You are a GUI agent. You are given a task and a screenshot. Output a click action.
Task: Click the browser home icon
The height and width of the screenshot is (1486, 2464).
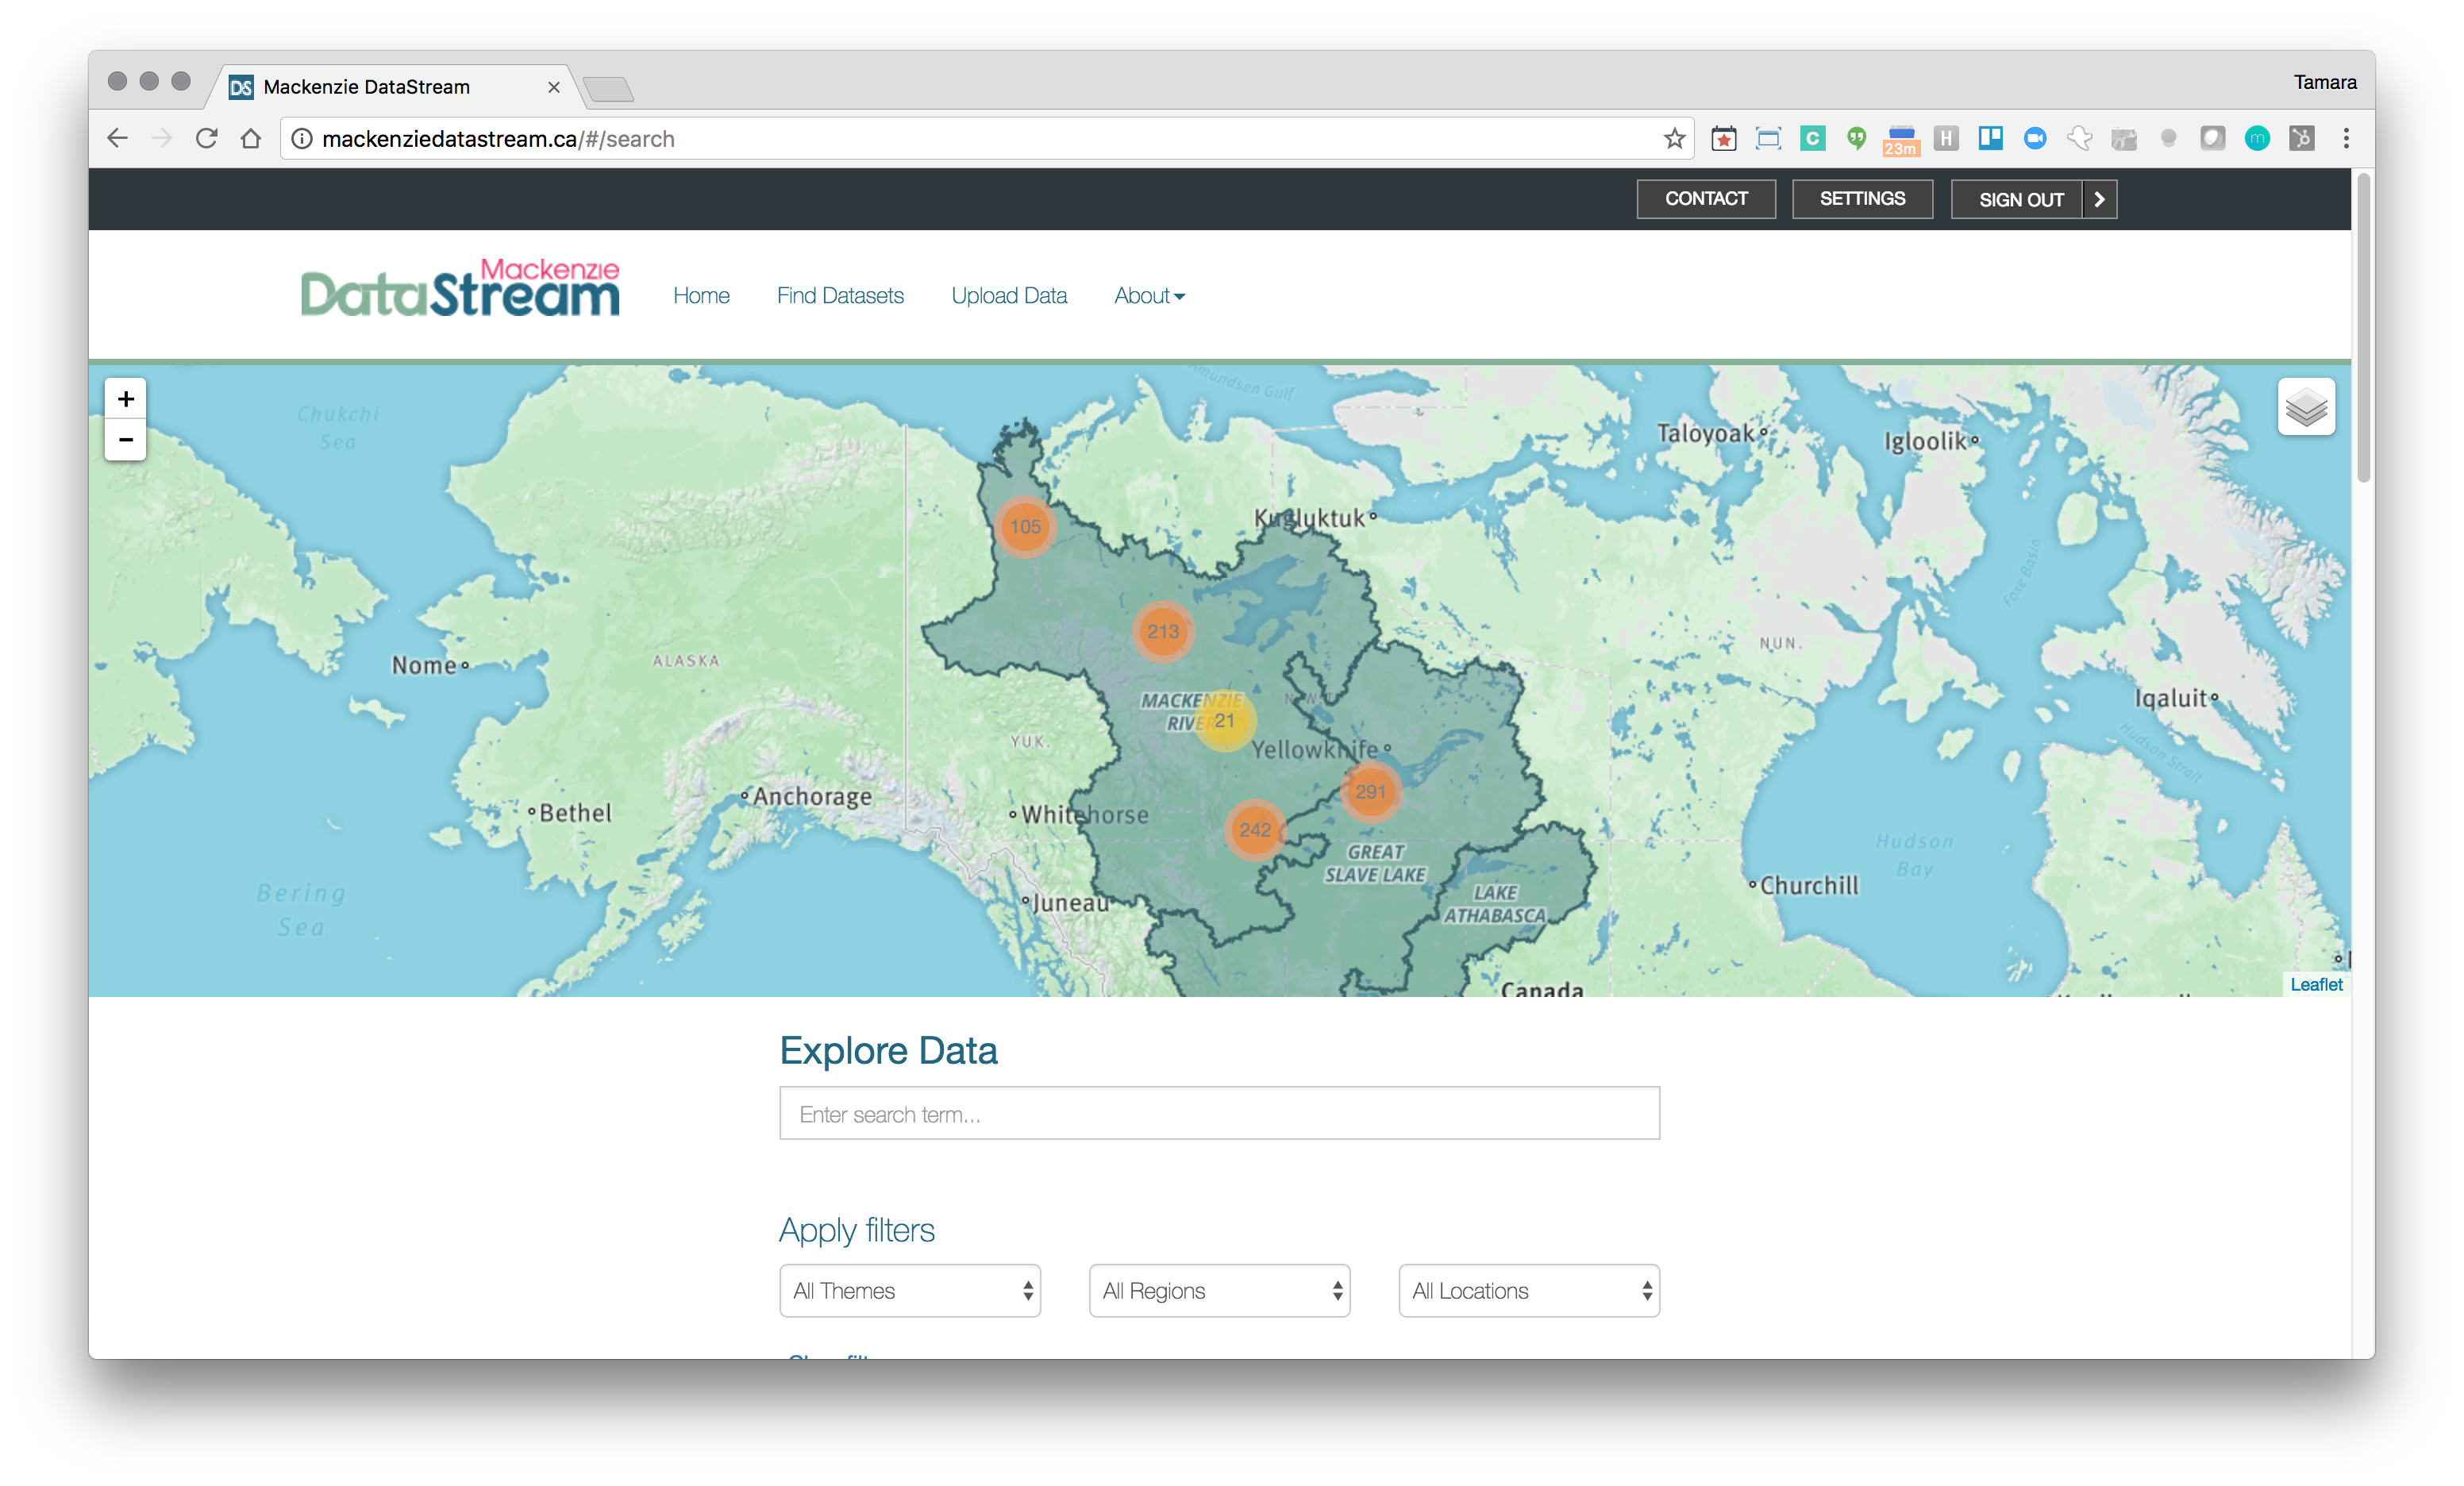(x=251, y=138)
